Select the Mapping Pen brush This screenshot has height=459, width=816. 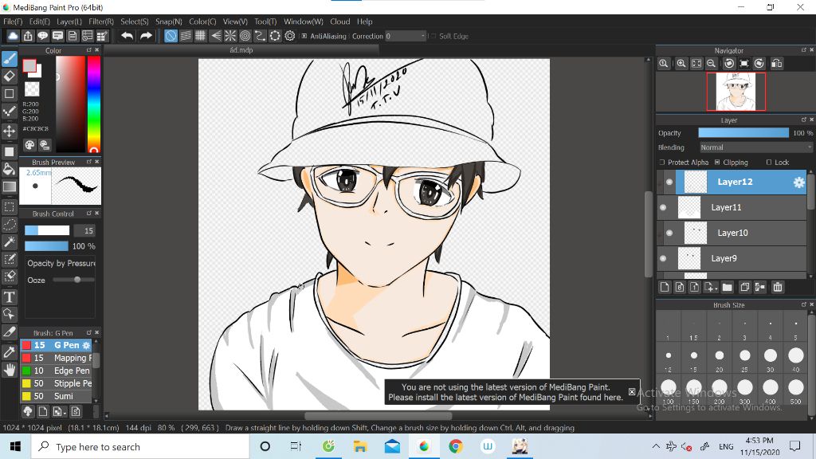pos(57,358)
